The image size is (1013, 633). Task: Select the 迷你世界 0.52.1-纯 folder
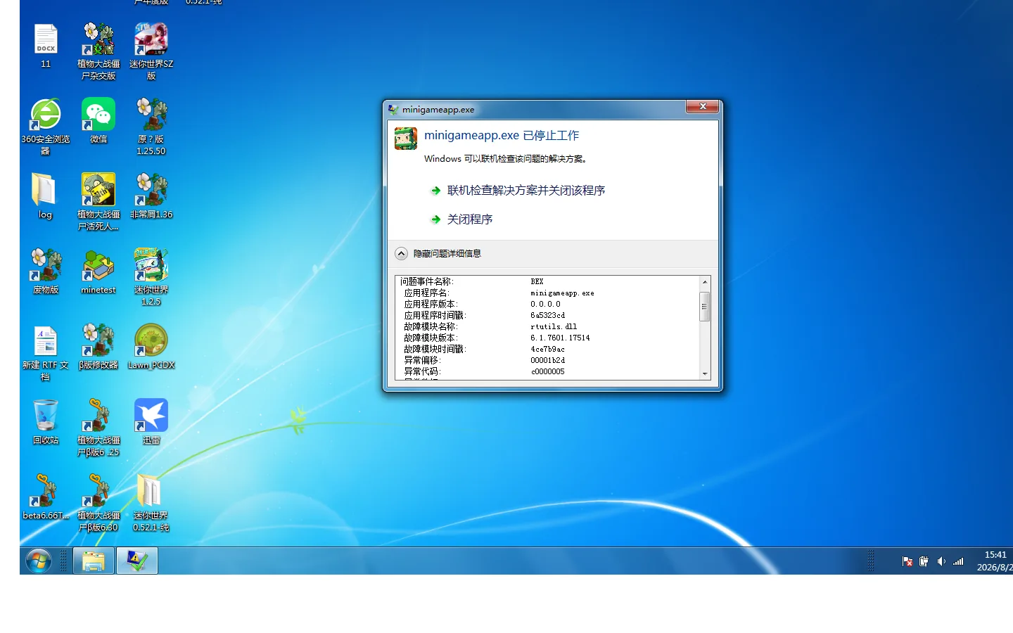point(151,503)
